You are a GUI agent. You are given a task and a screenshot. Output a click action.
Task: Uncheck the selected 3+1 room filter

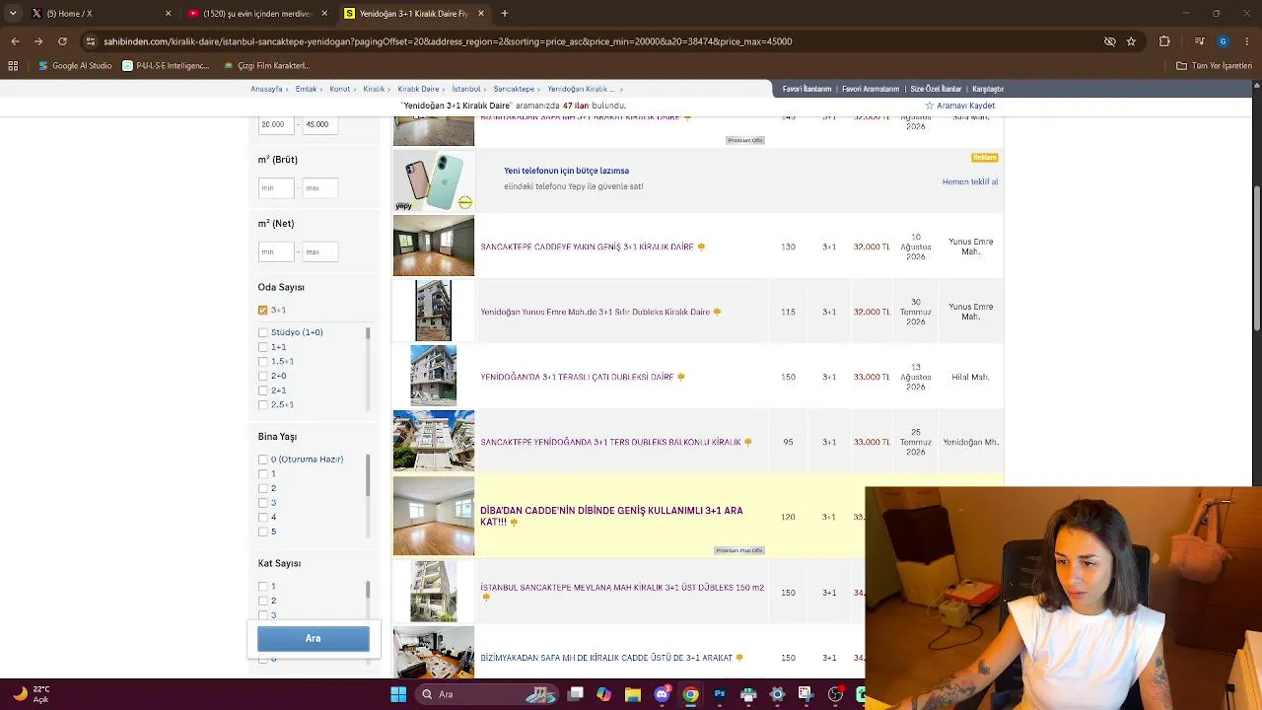(x=263, y=310)
